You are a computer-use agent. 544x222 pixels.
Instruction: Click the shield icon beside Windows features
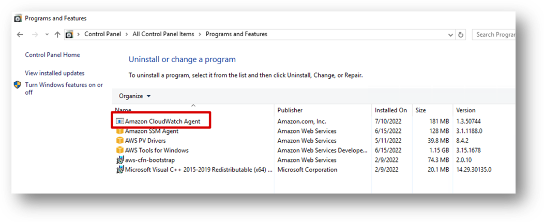(x=18, y=85)
